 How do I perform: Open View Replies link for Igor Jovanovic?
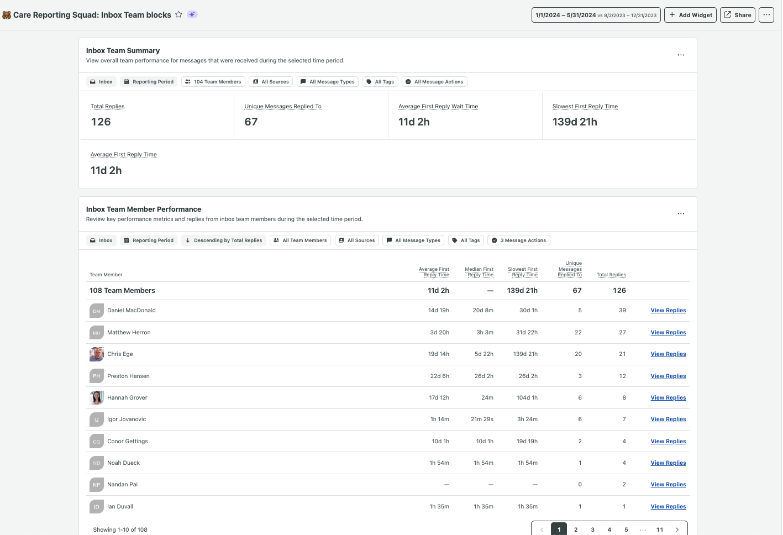[668, 419]
